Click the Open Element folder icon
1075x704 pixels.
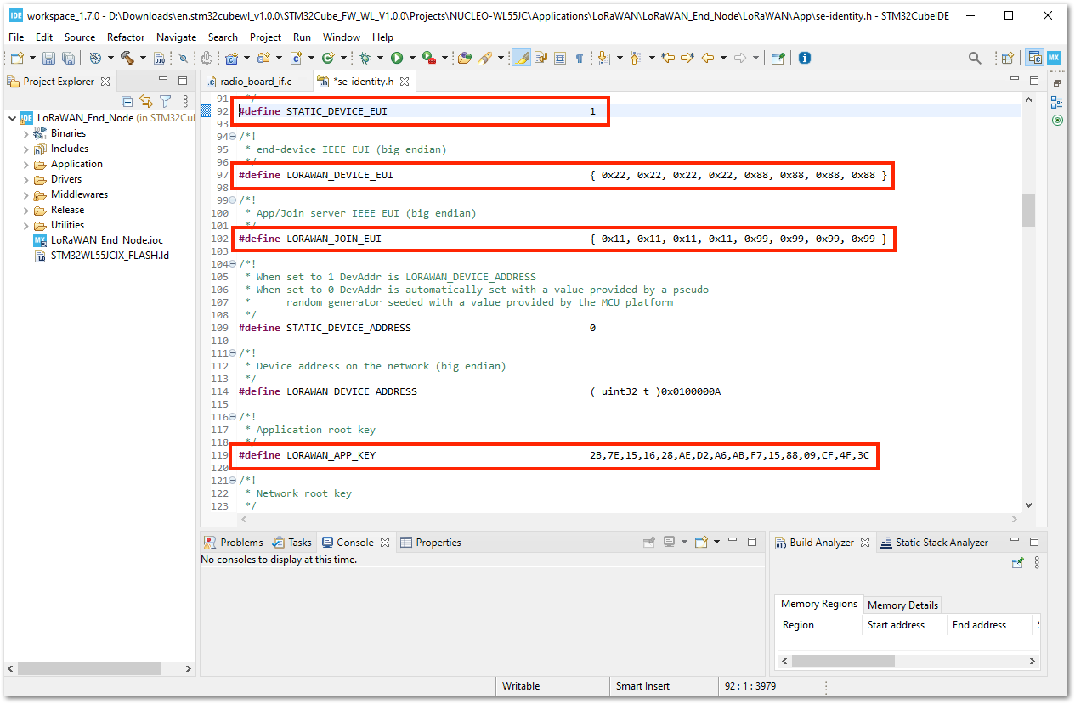(x=464, y=58)
